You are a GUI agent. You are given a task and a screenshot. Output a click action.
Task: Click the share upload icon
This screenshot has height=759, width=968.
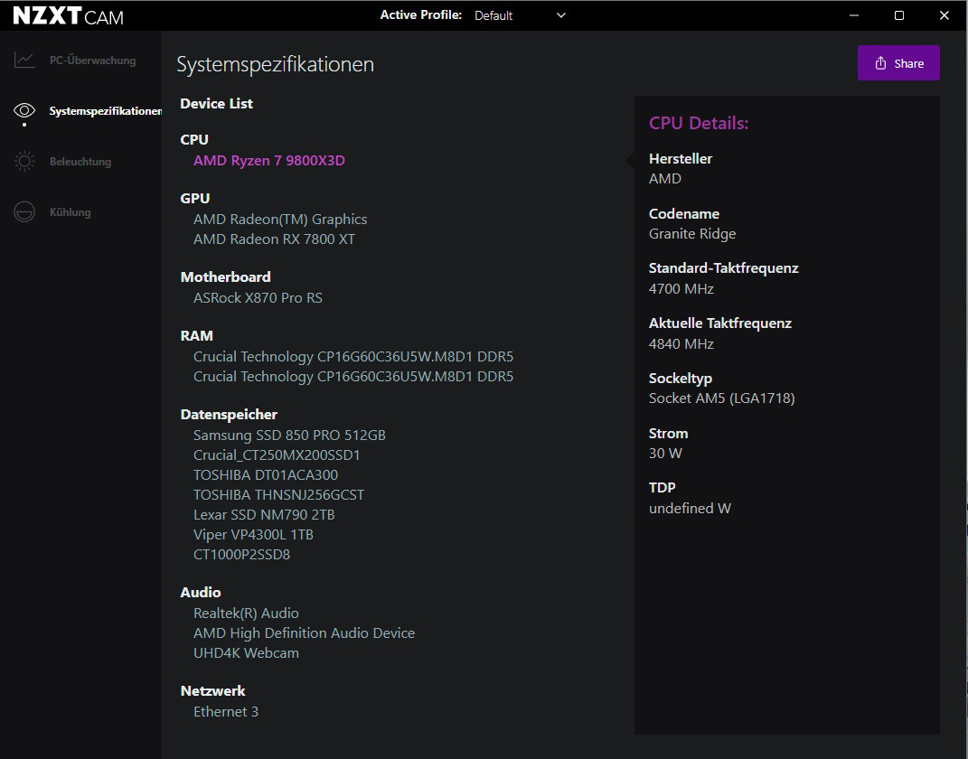pyautogui.click(x=880, y=63)
